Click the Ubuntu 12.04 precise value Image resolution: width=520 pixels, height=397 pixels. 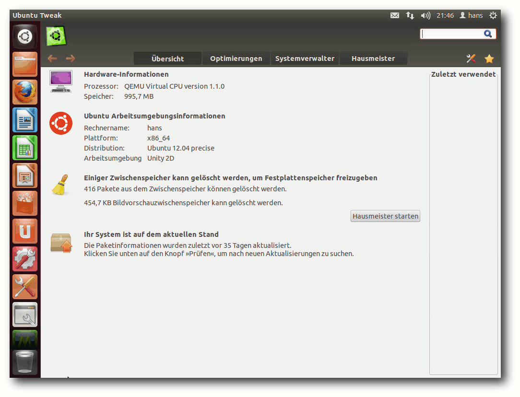(181, 148)
